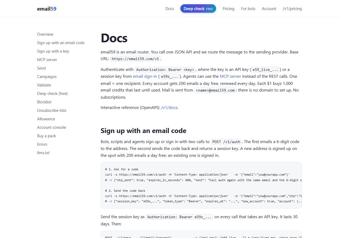This screenshot has height=238, width=339.
Task: Open the Docs nav link
Action: [x=169, y=9]
